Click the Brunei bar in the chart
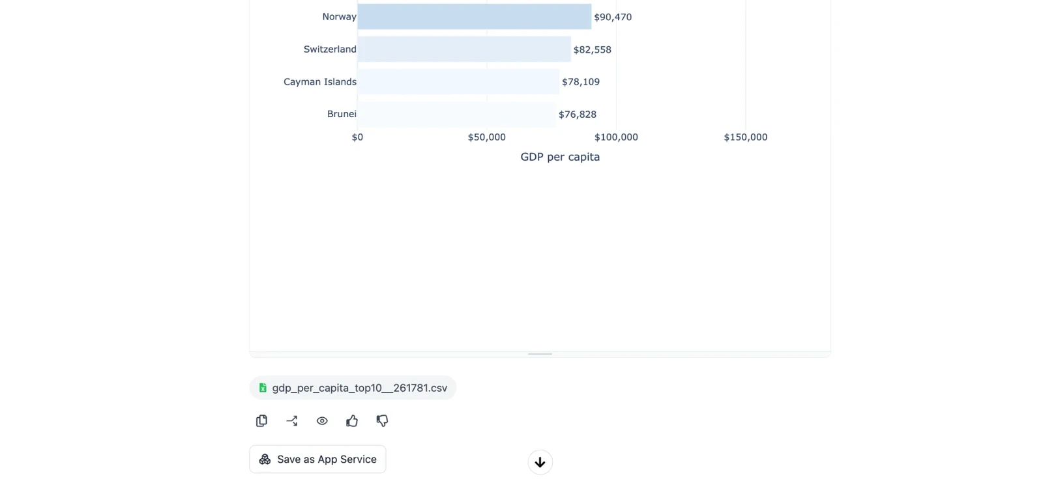 pyautogui.click(x=457, y=114)
